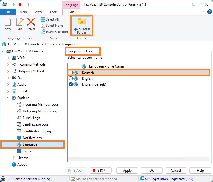The width and height of the screenshot is (213, 182).
Task: Click the Language Profile Name column header
Action: pos(106,66)
